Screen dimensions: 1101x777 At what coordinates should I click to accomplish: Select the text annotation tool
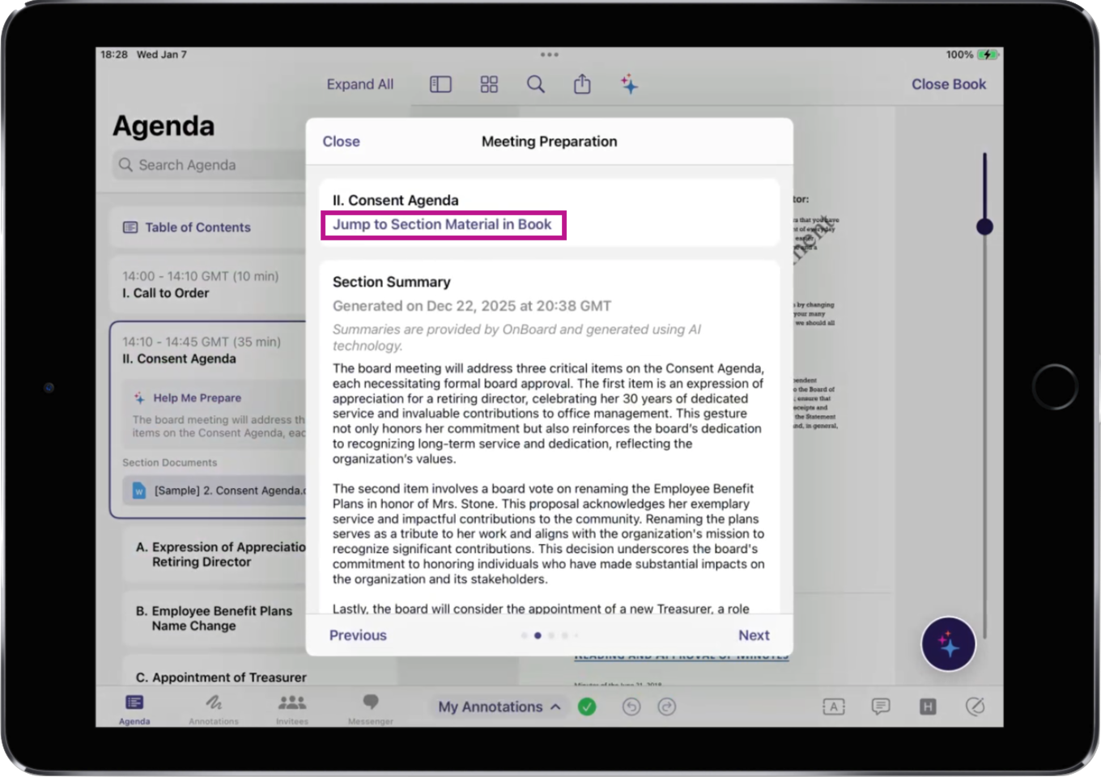click(833, 707)
